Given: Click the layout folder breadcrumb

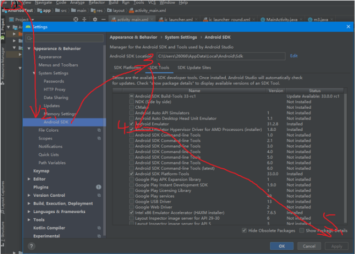Looking at the screenshot, I should (116, 10).
